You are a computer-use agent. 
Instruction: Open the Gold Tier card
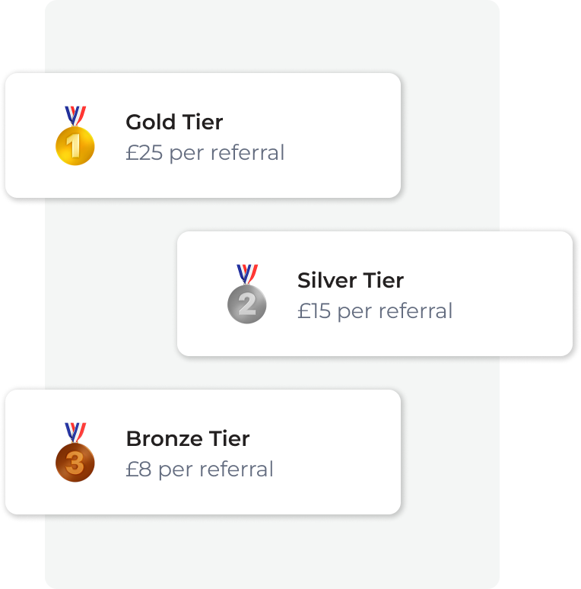pos(203,135)
